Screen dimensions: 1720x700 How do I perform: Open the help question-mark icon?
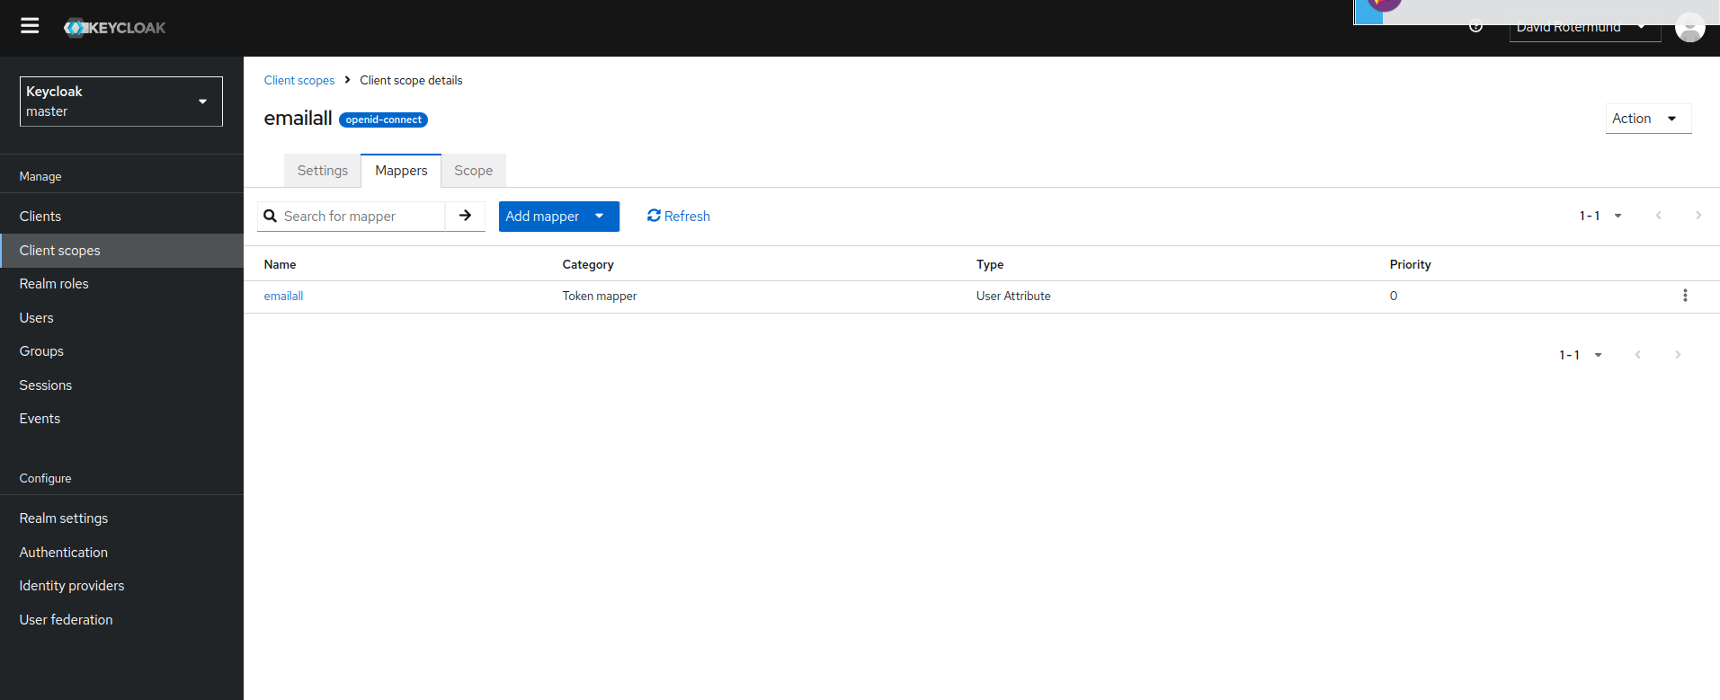click(x=1475, y=26)
